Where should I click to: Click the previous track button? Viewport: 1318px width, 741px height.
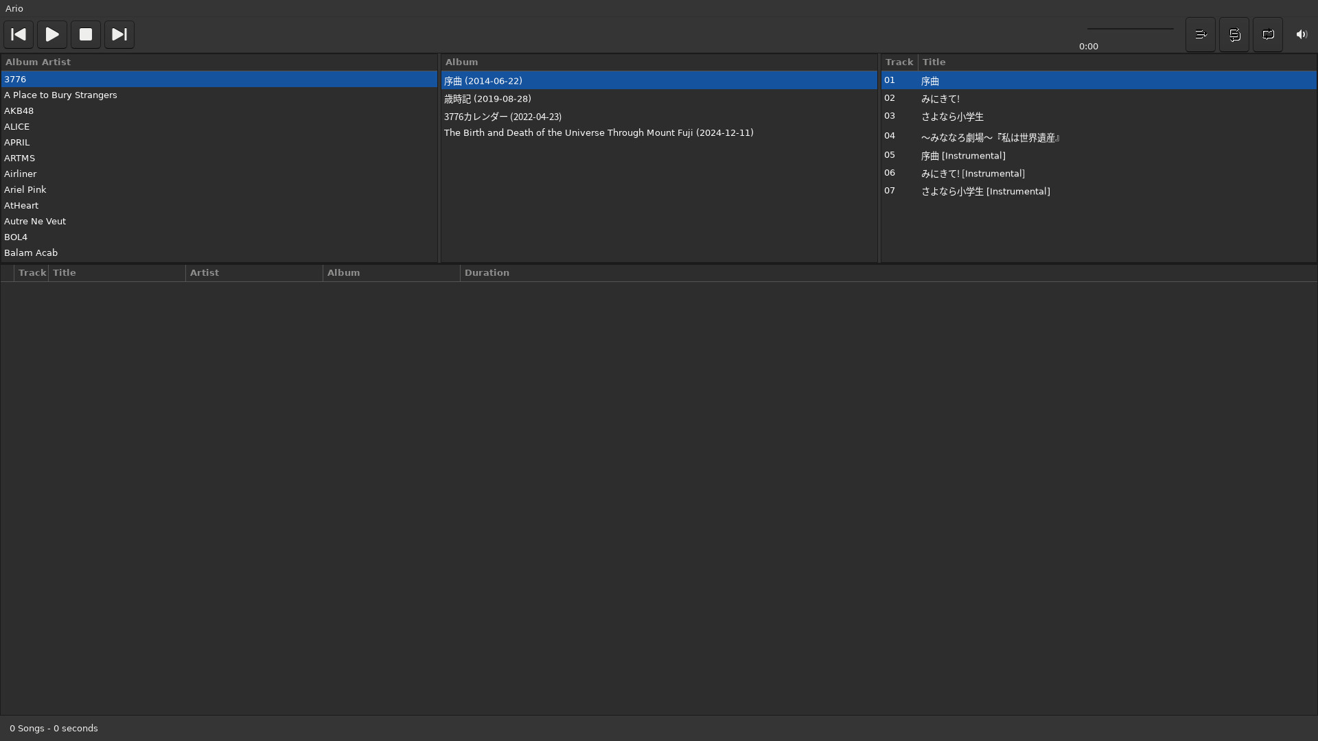19,34
